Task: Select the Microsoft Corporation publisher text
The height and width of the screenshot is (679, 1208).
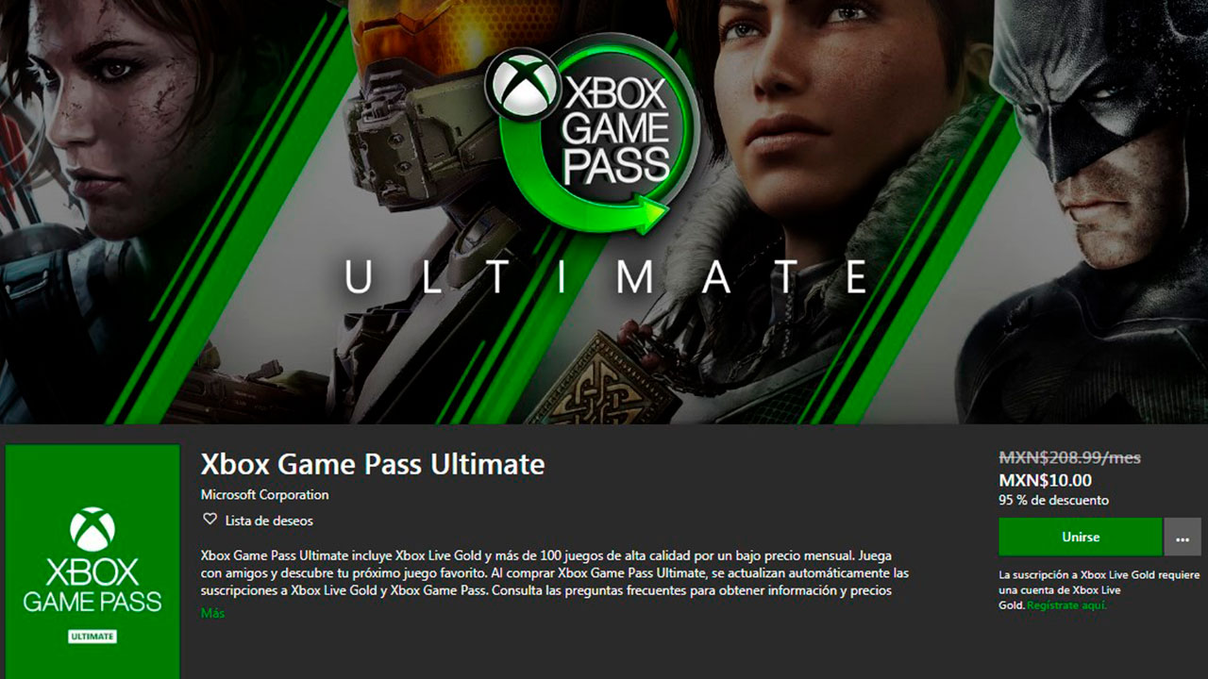Action: click(265, 495)
